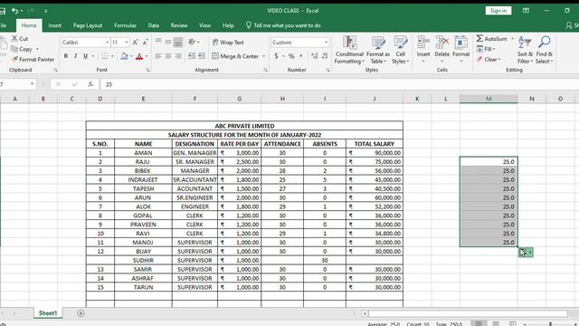Open the Font name Calibri dropdown
This screenshot has height=326, width=579.
coord(108,43)
